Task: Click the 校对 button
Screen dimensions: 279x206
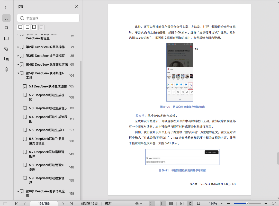Action: coord(108,203)
